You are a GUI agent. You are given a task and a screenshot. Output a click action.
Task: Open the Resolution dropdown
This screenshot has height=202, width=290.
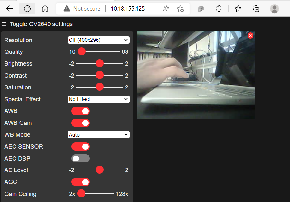click(98, 40)
